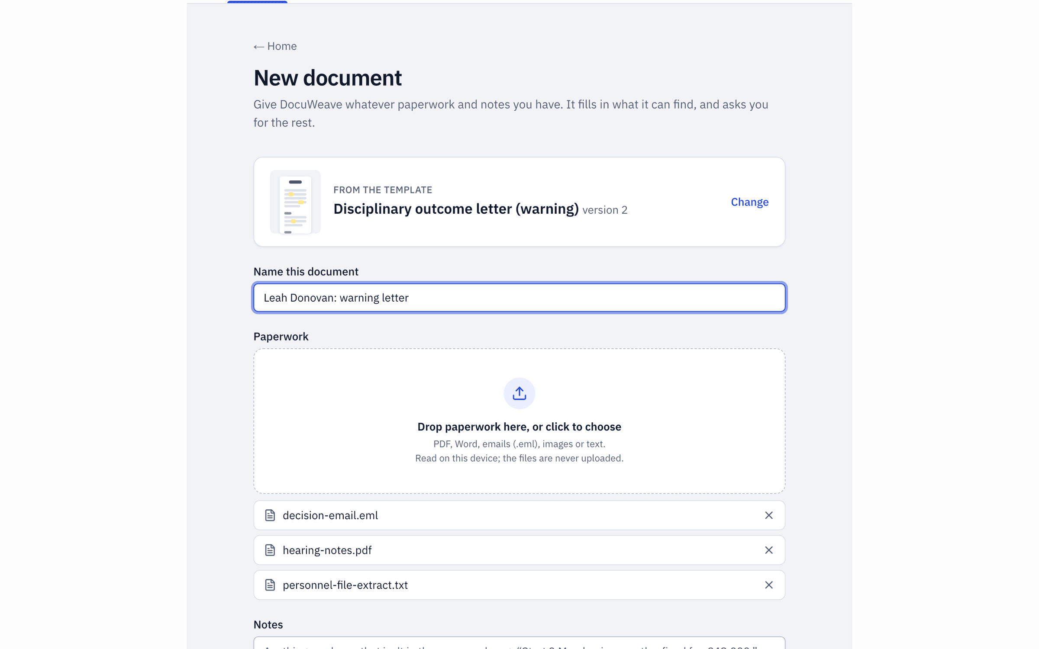Click the hearing-notes.pdf file icon
The width and height of the screenshot is (1039, 649).
pyautogui.click(x=270, y=550)
